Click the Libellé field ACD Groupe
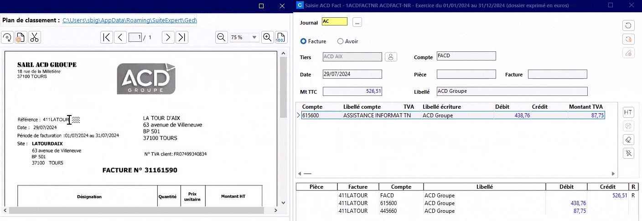Image resolution: width=642 pixels, height=221 pixels. 512,91
